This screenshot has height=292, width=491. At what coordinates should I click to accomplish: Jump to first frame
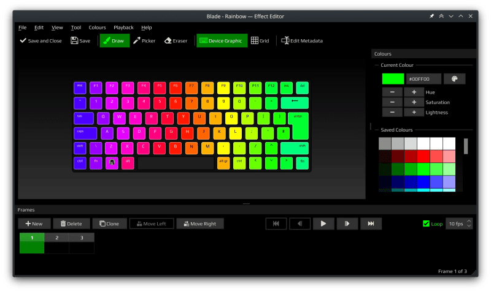[x=276, y=223]
